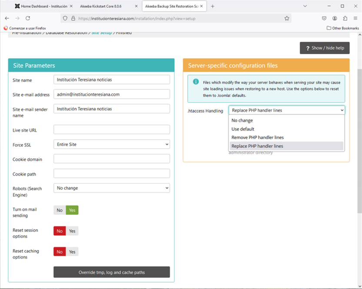Image resolution: width=362 pixels, height=289 pixels.
Task: List all tabs with the chevron
Action: [305, 6]
